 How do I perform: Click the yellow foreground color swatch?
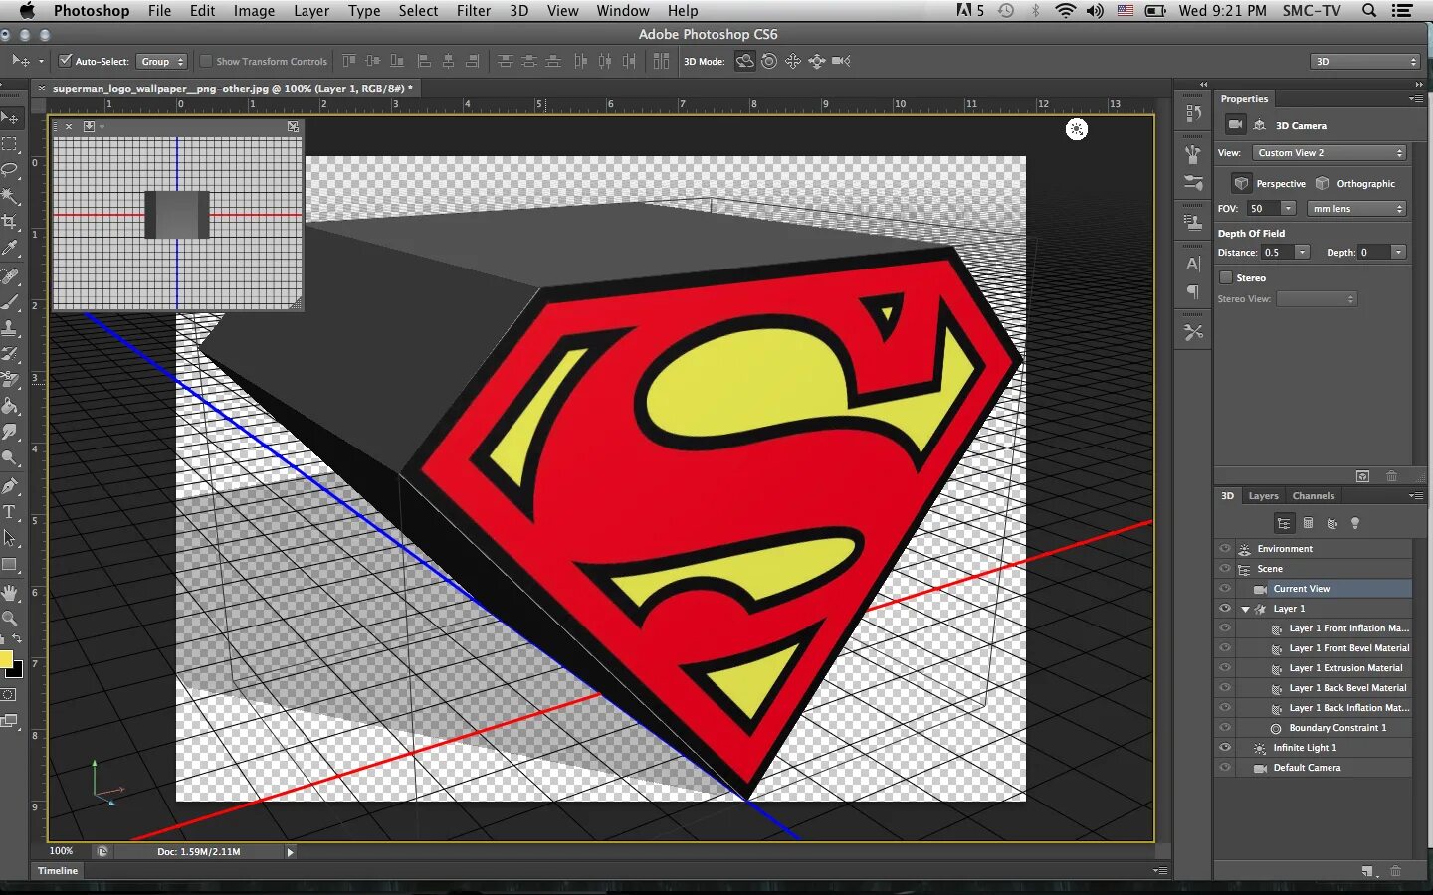[6, 659]
